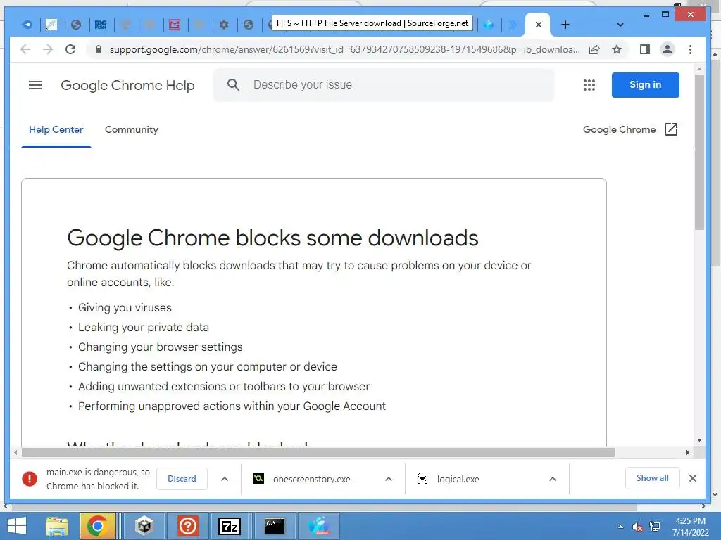This screenshot has height=540, width=721.
Task: Open the Google apps grid
Action: (589, 85)
